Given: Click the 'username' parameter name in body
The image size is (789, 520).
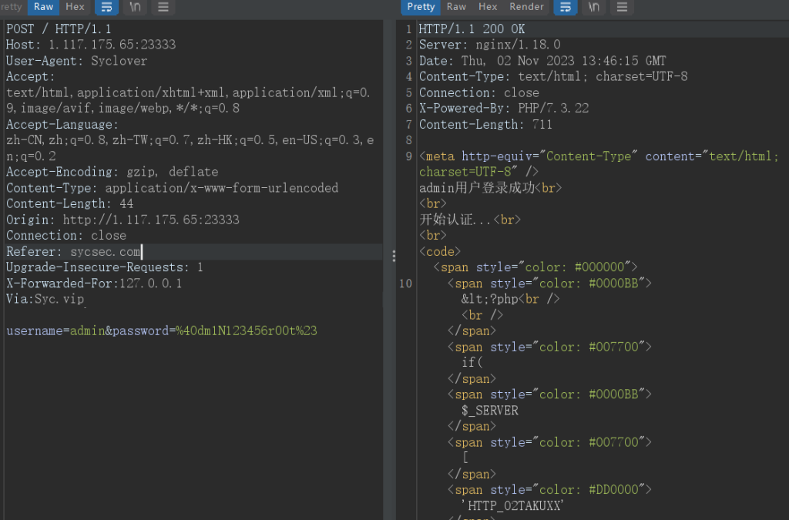Looking at the screenshot, I should (x=34, y=331).
